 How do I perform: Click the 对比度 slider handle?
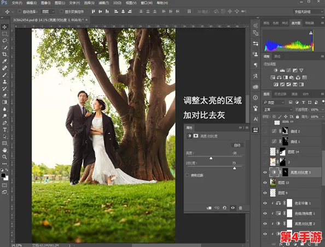pyautogui.click(x=234, y=168)
